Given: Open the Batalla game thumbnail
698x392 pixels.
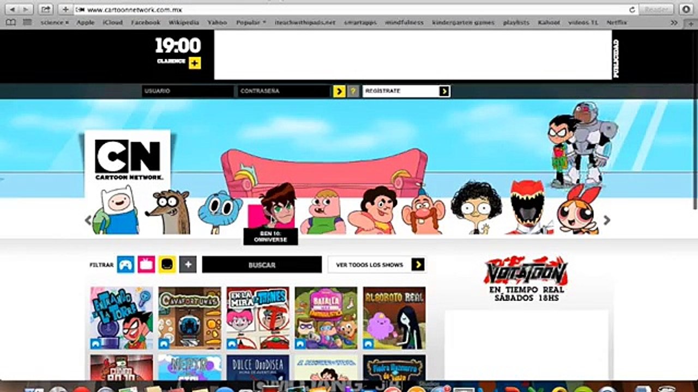Looking at the screenshot, I should pos(326,318).
